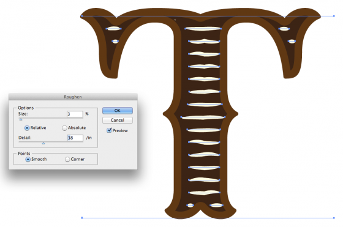Screen dimensions: 343x227
Task: Choose Smooth points option
Action: coord(28,159)
